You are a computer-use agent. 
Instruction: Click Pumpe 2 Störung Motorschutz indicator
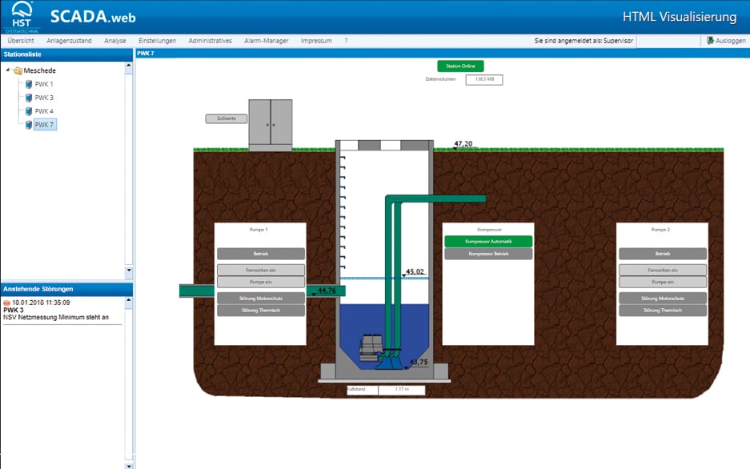pos(663,299)
